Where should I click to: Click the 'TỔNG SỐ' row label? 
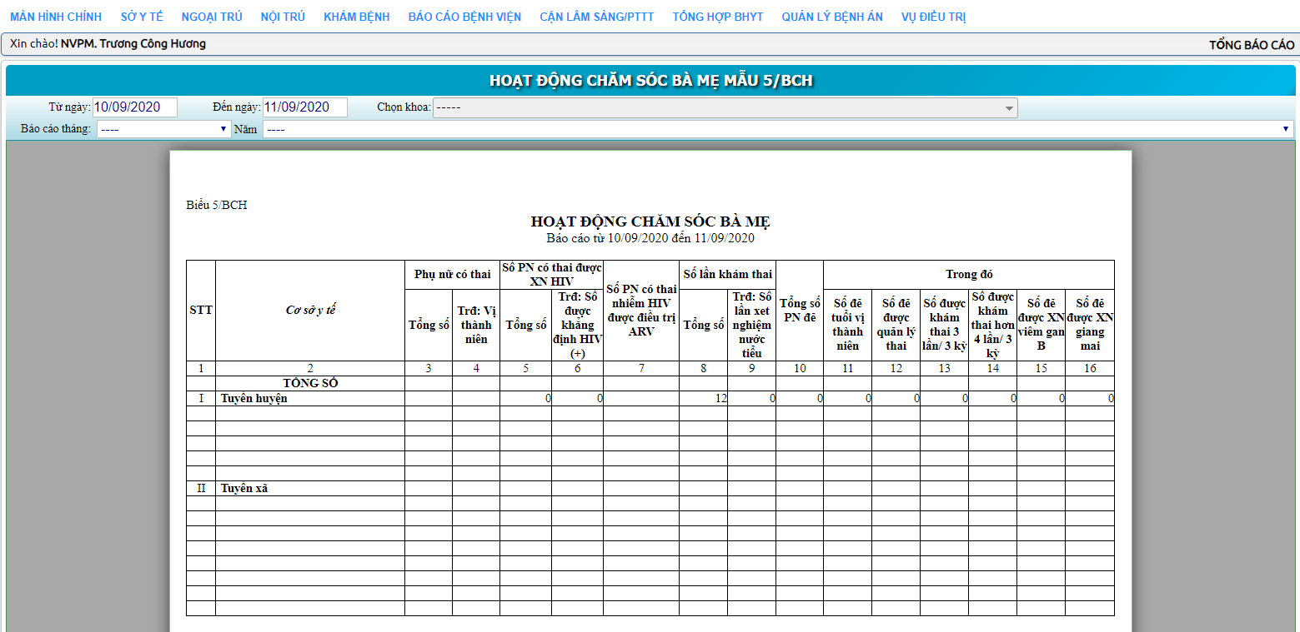point(310,384)
